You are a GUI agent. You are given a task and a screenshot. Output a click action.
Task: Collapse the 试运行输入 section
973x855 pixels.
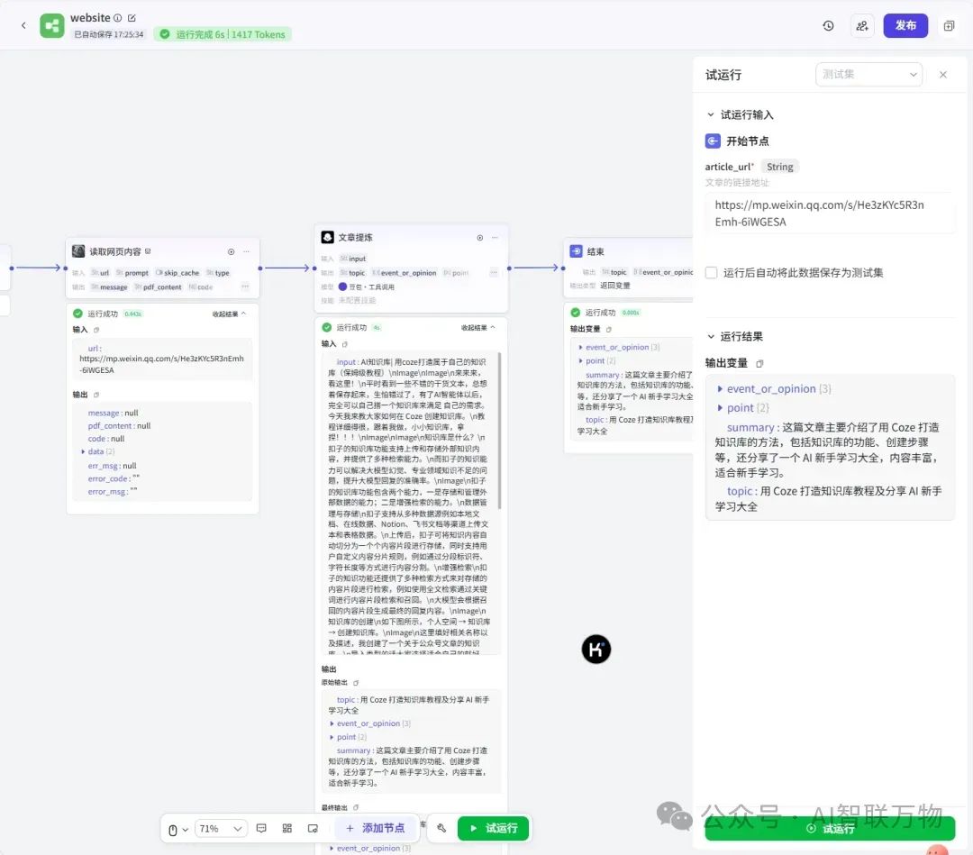tap(711, 114)
